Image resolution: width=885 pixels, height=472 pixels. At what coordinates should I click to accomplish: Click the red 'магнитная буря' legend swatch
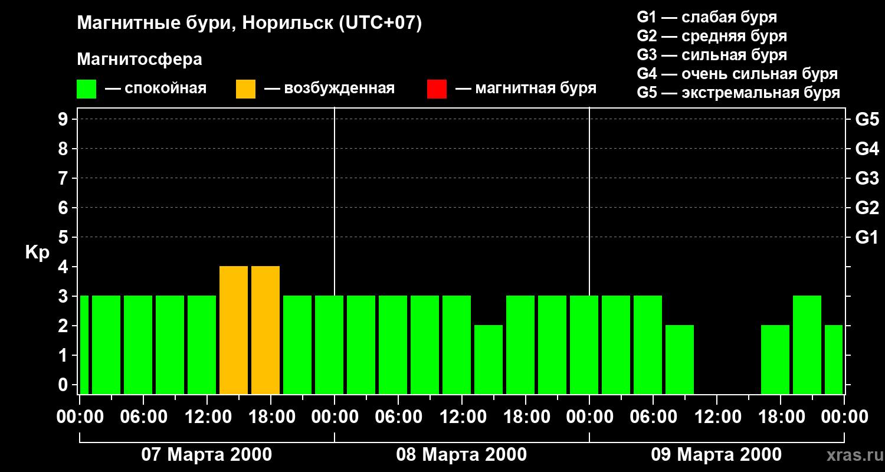(437, 89)
